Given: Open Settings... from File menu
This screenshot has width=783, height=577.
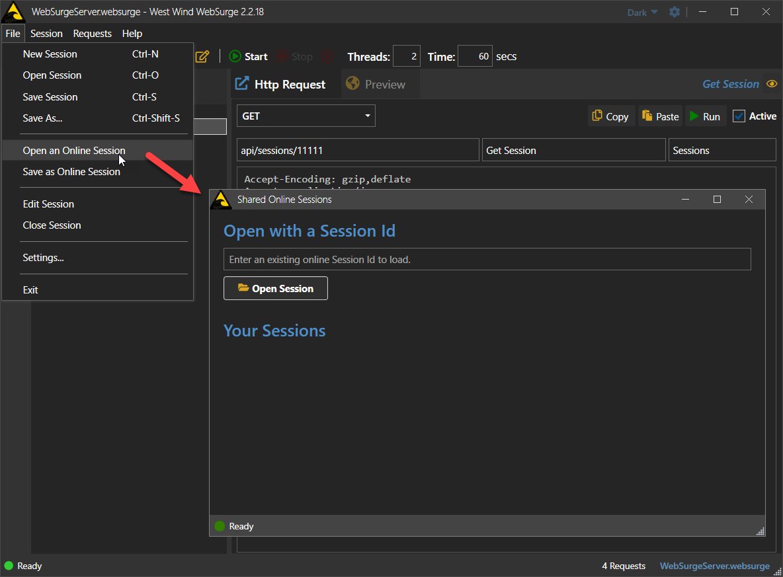Looking at the screenshot, I should click(97, 258).
